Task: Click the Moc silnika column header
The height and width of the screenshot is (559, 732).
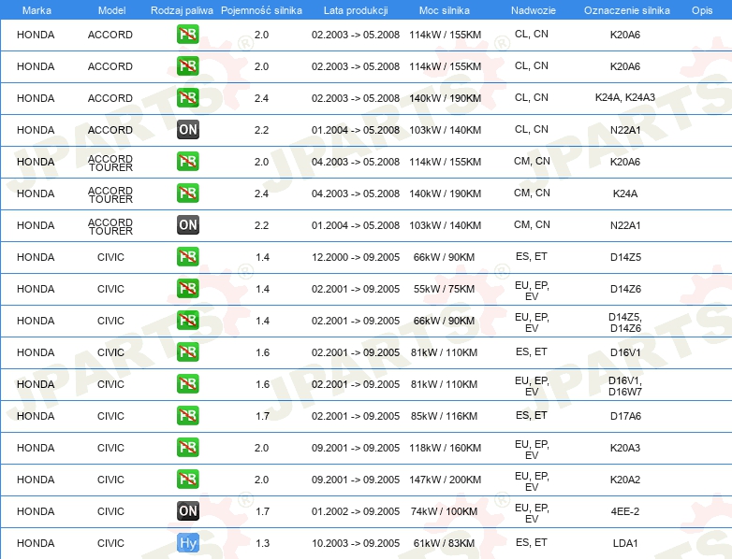Action: coord(445,10)
